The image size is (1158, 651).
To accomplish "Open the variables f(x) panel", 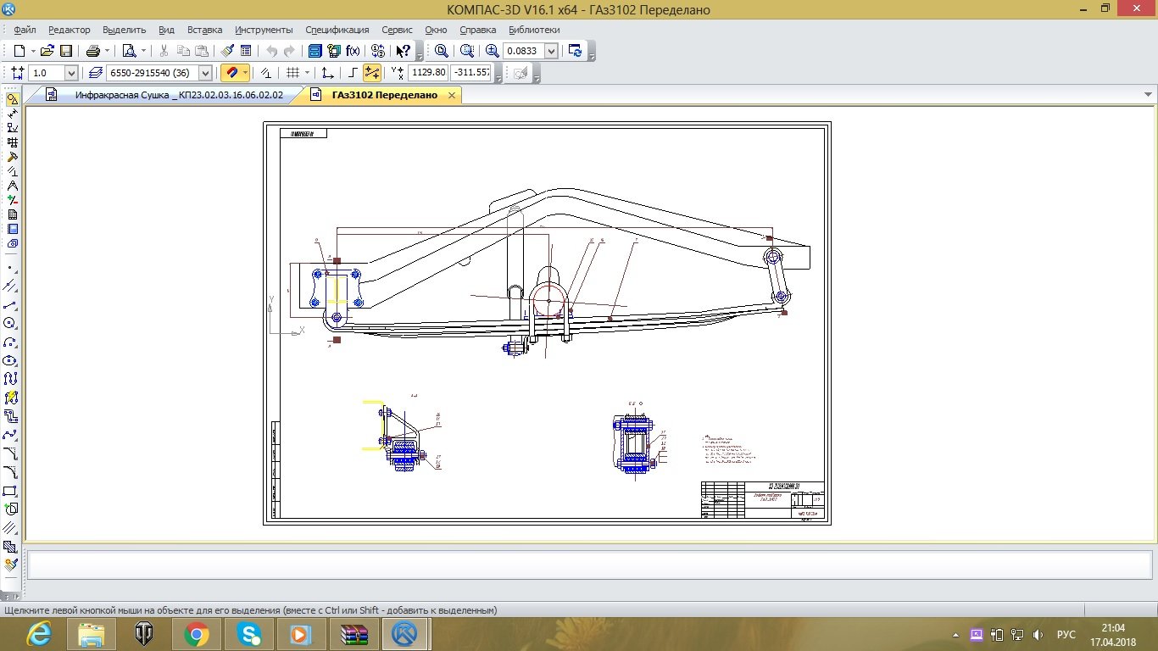I will pos(353,51).
